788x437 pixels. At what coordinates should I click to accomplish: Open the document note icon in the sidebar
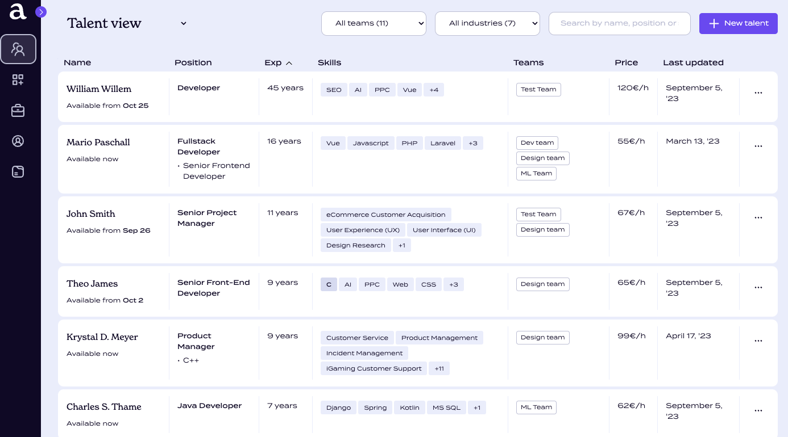[x=18, y=171]
